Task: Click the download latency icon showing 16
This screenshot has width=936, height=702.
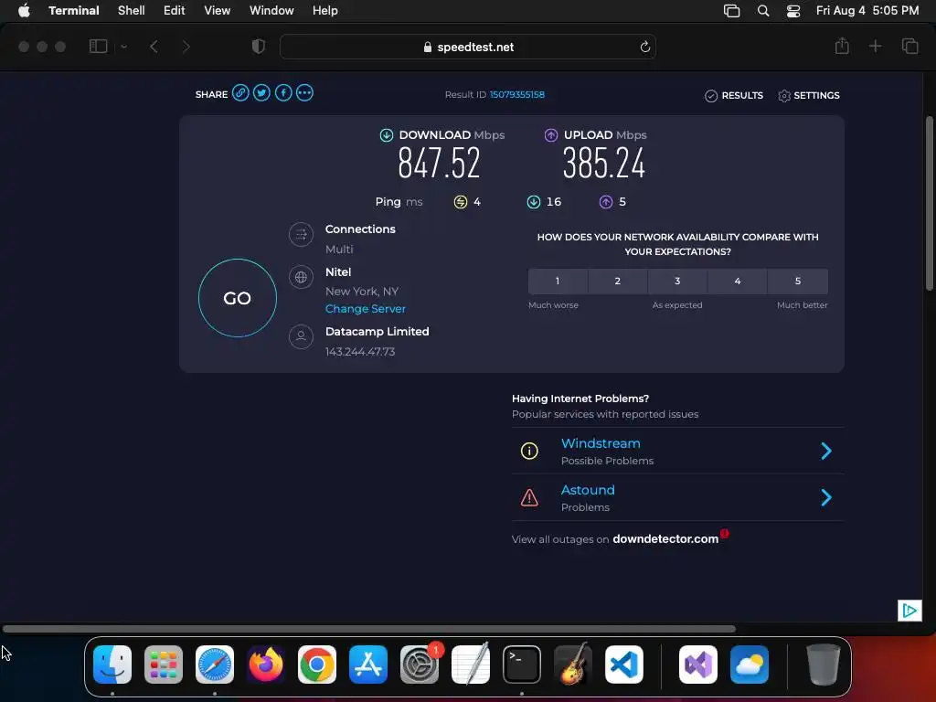Action: (534, 202)
